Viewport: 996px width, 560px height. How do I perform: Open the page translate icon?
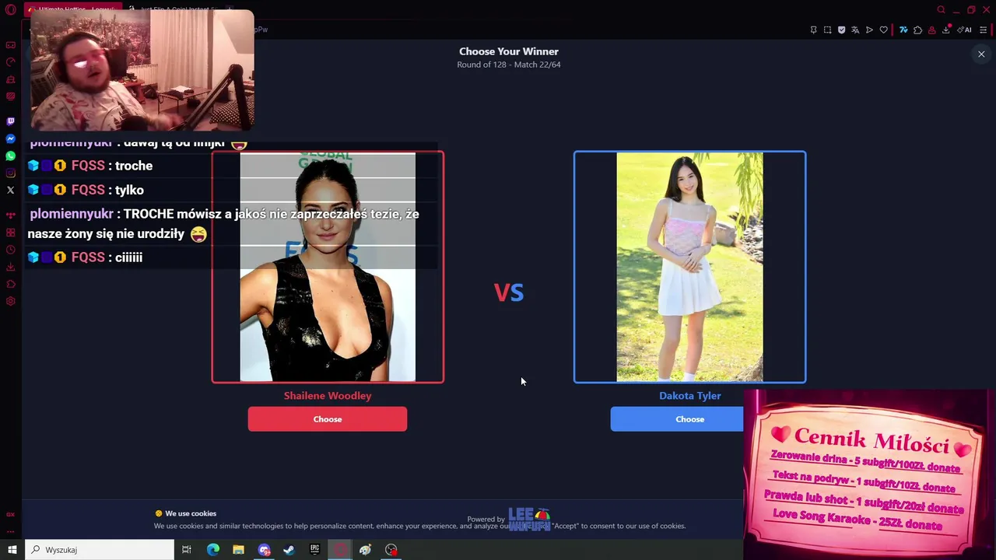[x=855, y=30]
